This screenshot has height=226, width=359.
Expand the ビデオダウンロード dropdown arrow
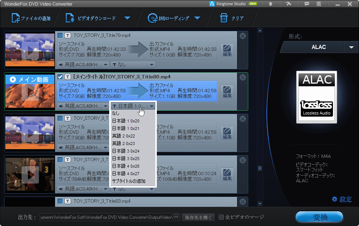pos(127,18)
